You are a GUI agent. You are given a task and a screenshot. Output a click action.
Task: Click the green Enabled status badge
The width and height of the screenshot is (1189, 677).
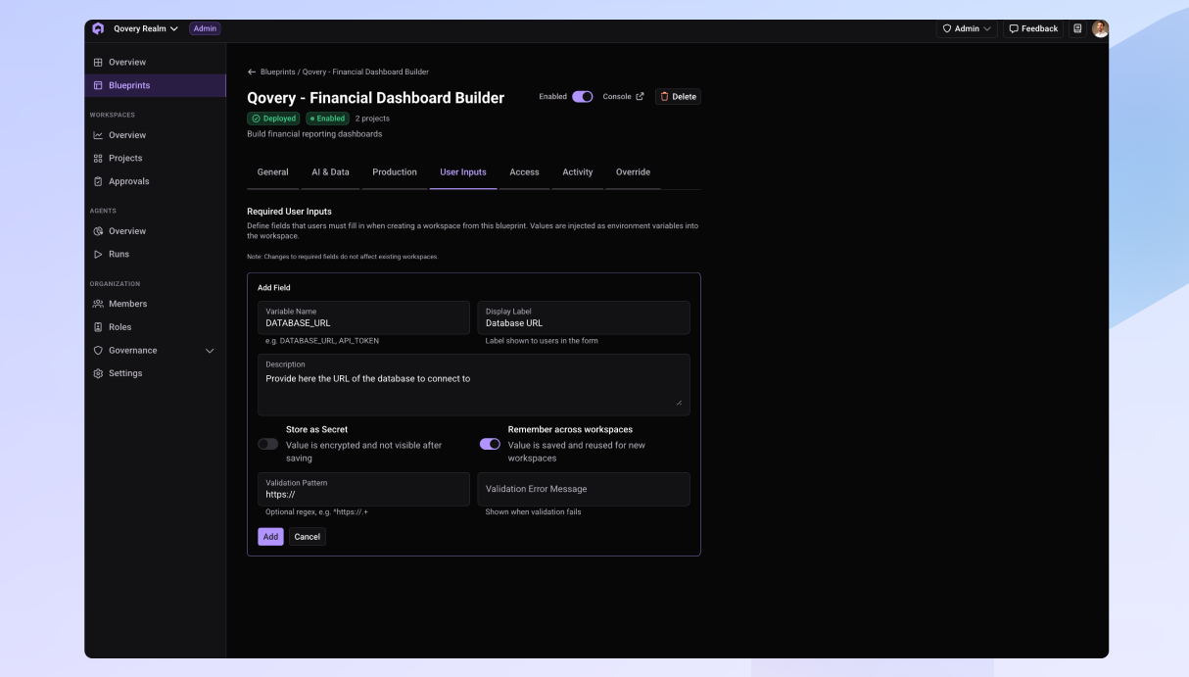[x=327, y=119]
